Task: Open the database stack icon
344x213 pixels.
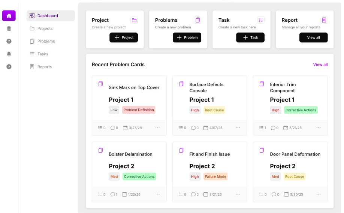Action: (x=9, y=29)
